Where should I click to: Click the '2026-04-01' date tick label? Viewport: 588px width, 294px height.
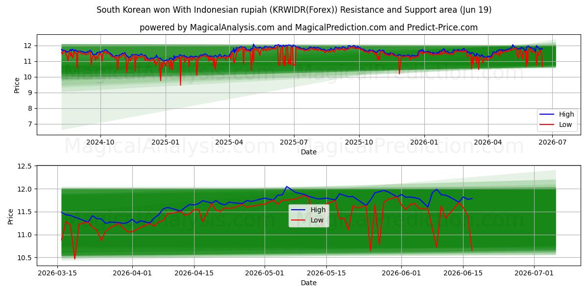pos(132,273)
